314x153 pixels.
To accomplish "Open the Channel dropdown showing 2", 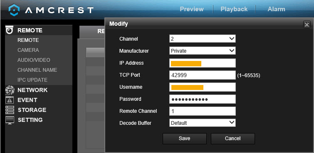I will [202, 39].
